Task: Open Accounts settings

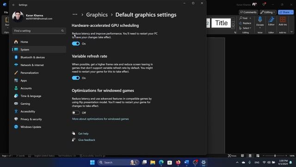Action: 39,88
